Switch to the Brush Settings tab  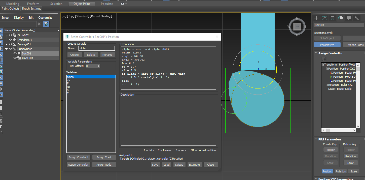[31, 8]
